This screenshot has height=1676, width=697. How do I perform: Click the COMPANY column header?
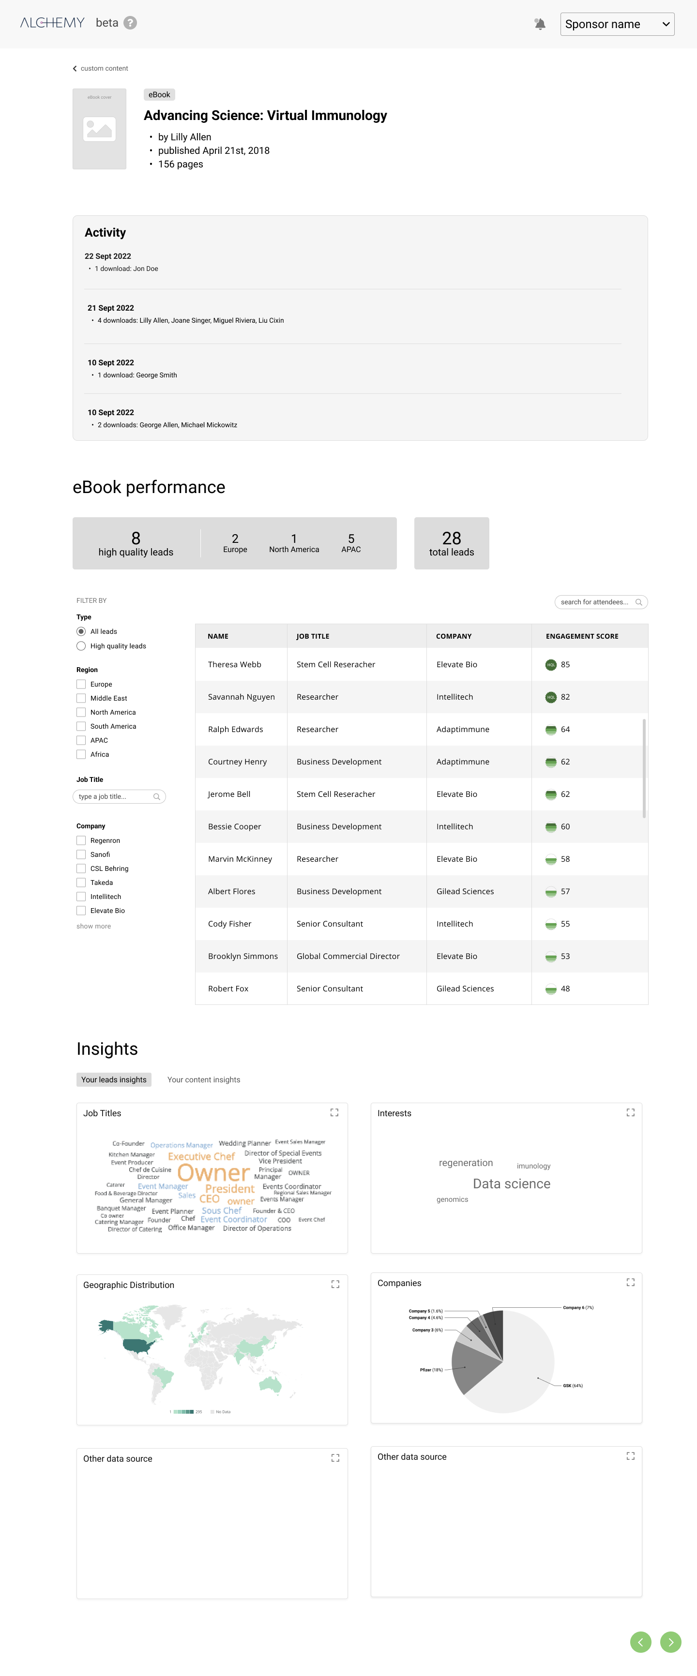[x=454, y=636]
